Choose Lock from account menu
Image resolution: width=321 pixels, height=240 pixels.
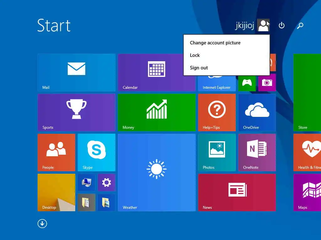(195, 55)
